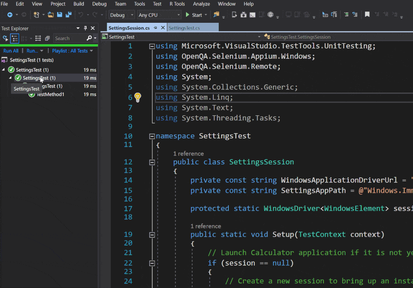
Task: Open the Analyze menu
Action: point(201,4)
